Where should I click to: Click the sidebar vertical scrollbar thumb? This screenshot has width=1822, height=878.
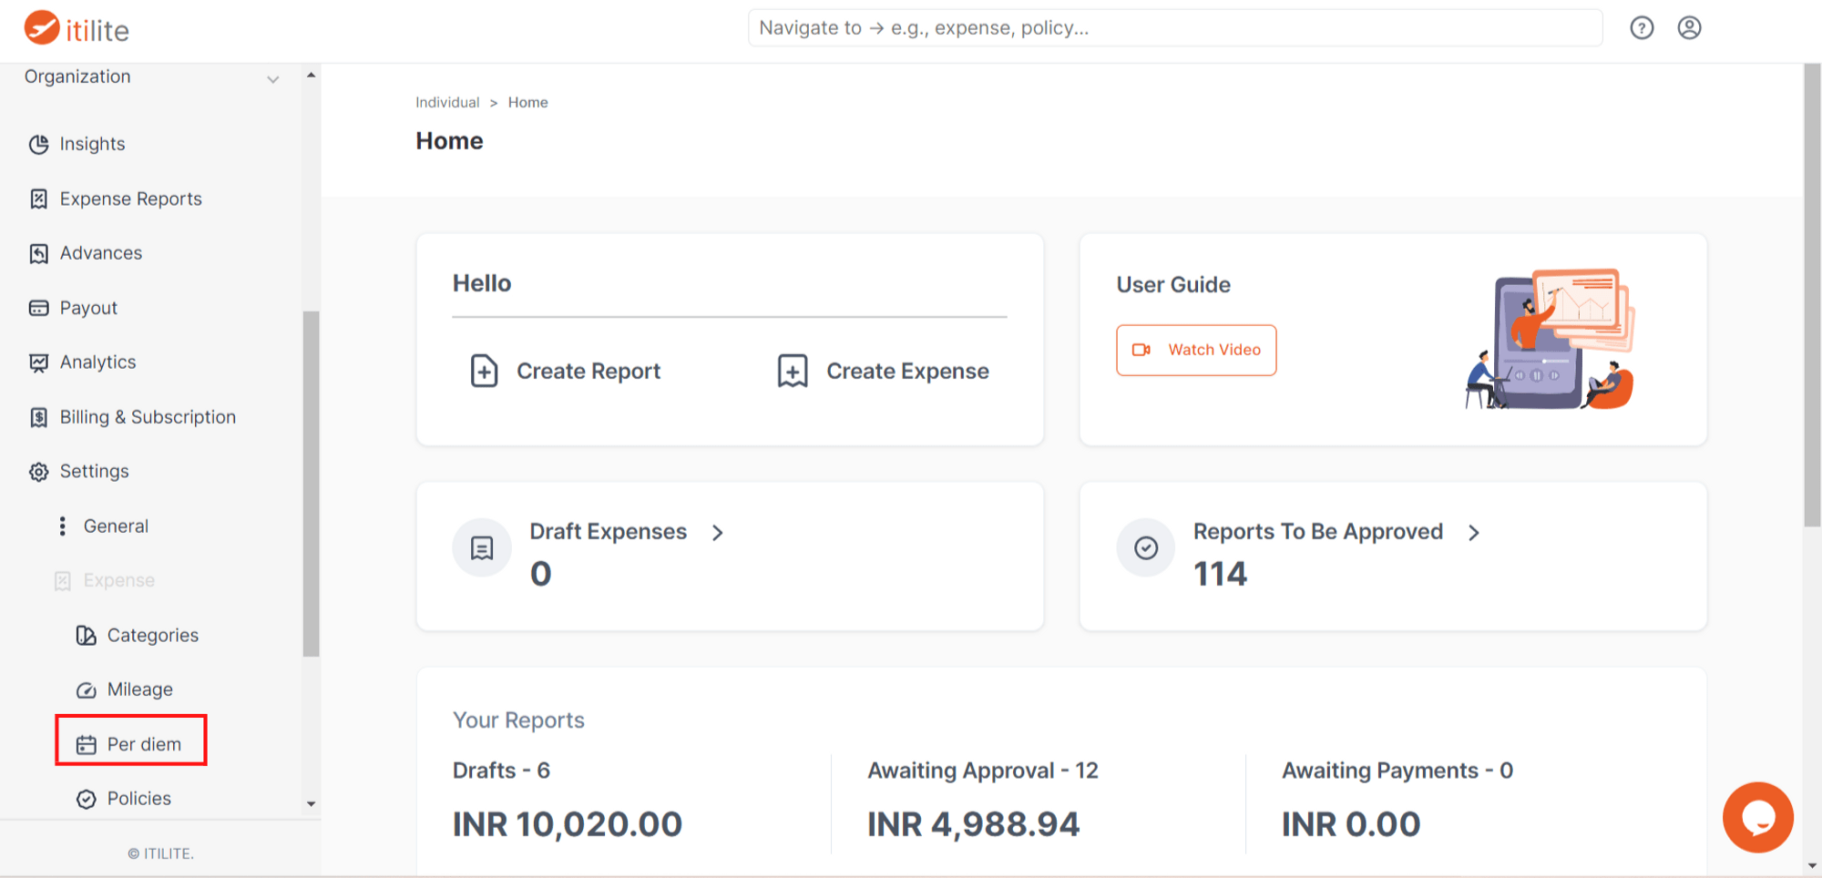[x=311, y=483]
